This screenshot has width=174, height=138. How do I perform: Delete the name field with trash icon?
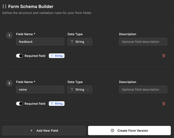point(164,104)
